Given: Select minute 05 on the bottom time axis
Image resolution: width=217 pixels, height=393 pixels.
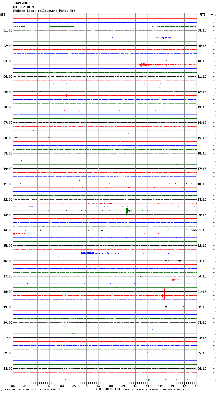Looking at the screenshot, I should click(x=74, y=386).
